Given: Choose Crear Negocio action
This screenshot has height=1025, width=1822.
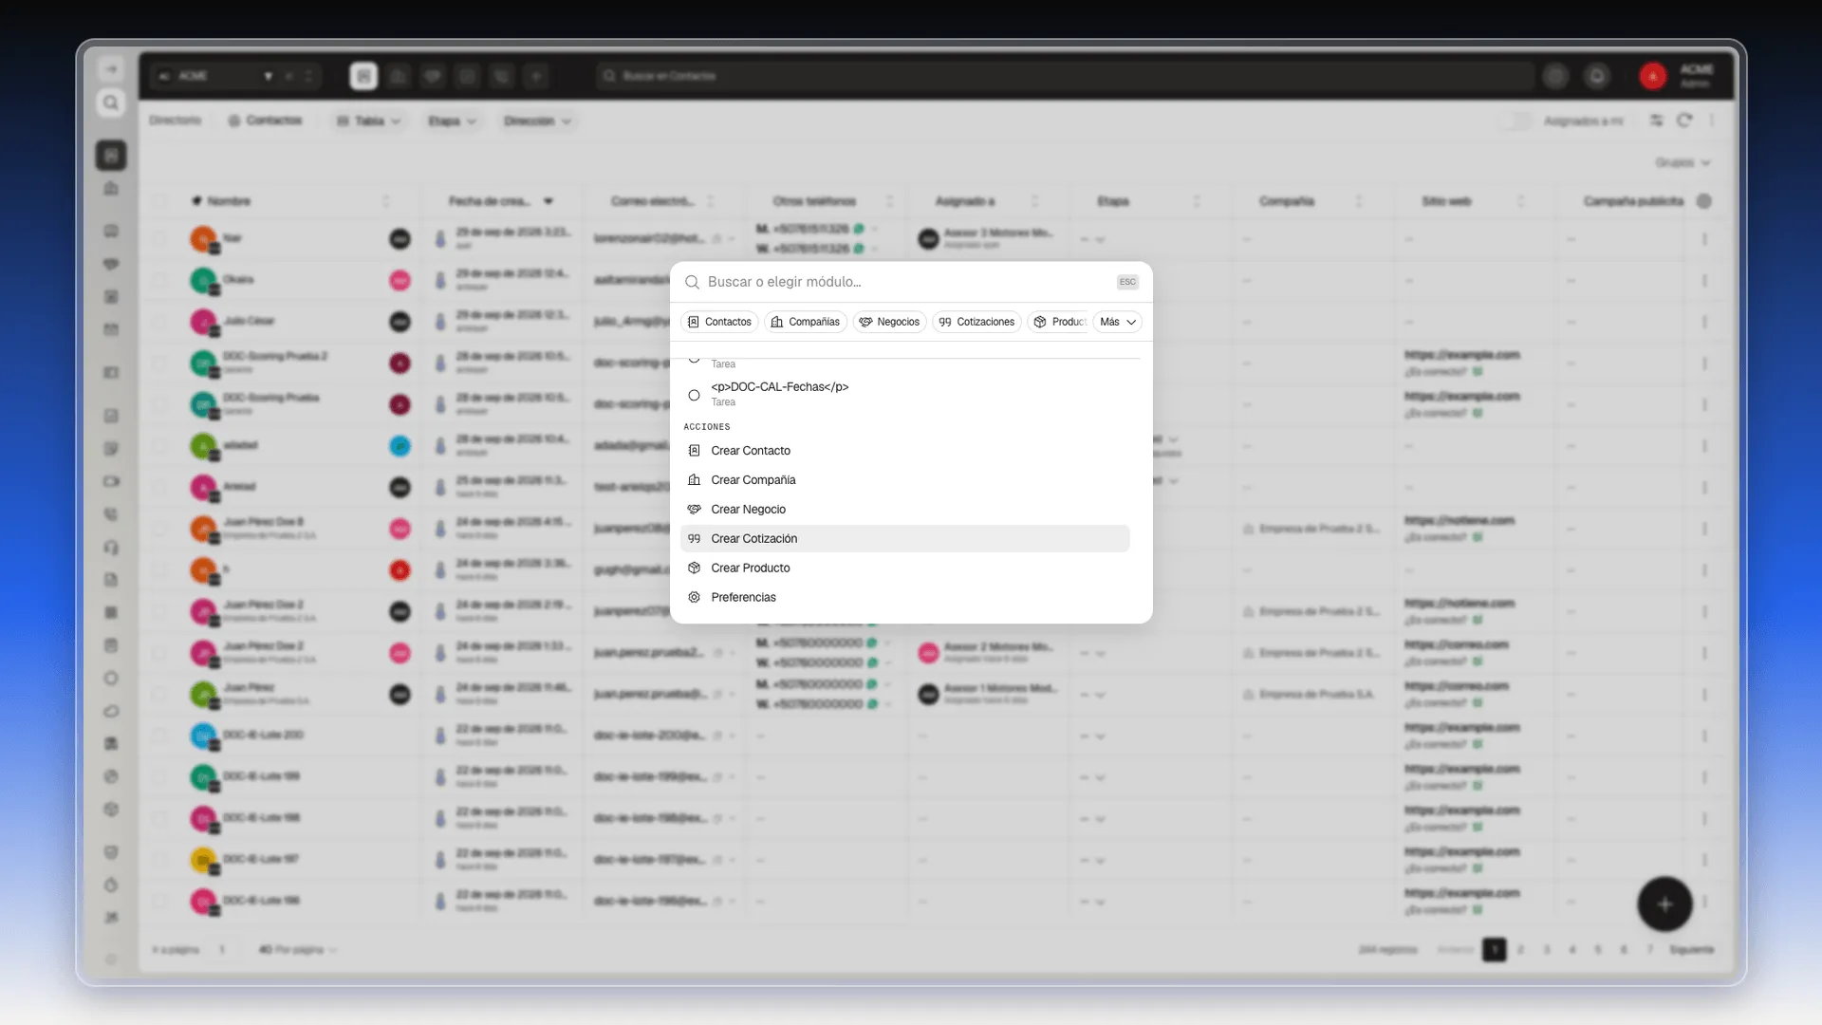Looking at the screenshot, I should coord(905,510).
